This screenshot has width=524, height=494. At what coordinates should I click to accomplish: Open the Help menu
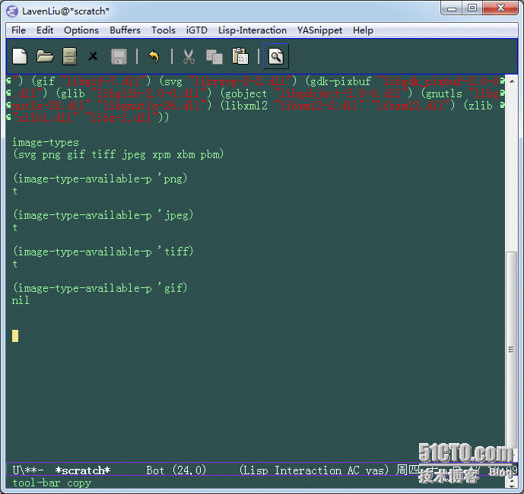pyautogui.click(x=363, y=30)
